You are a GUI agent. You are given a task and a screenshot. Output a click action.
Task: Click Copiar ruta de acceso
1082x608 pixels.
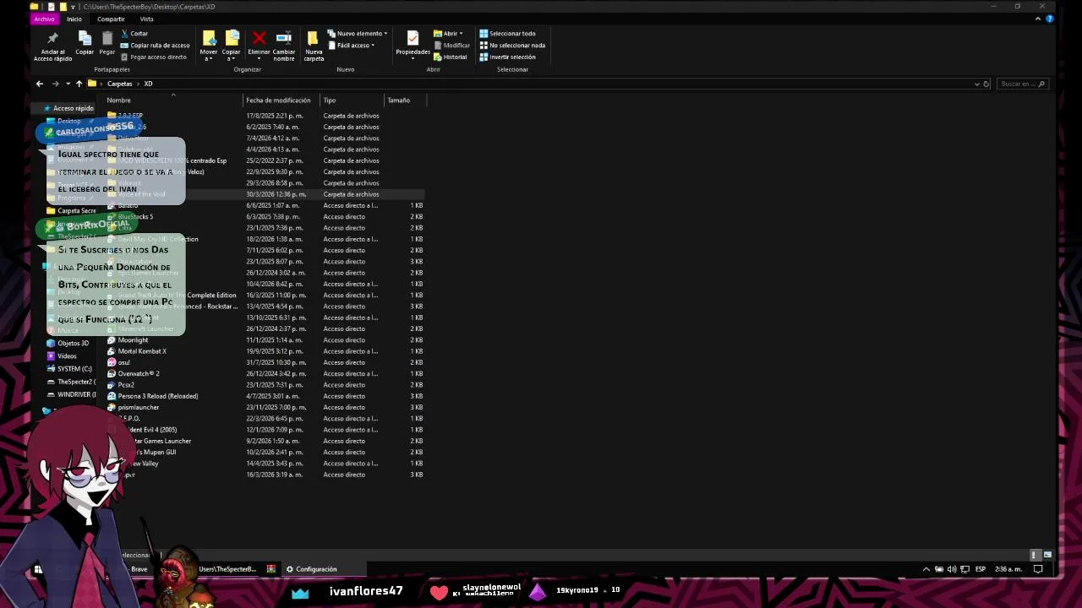point(155,46)
